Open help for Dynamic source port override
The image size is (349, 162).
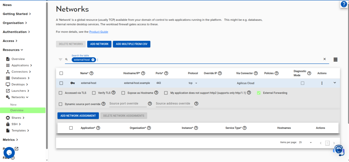pos(104,104)
